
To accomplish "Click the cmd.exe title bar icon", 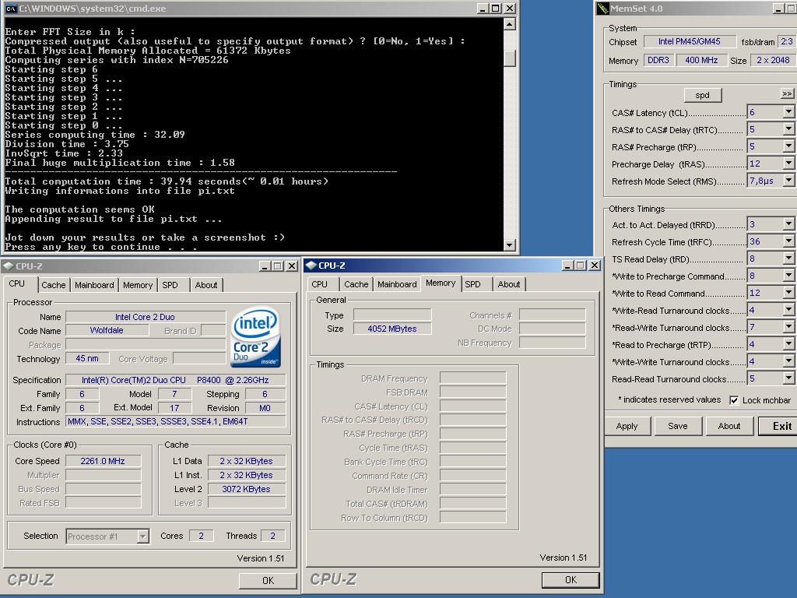I will 11,9.
